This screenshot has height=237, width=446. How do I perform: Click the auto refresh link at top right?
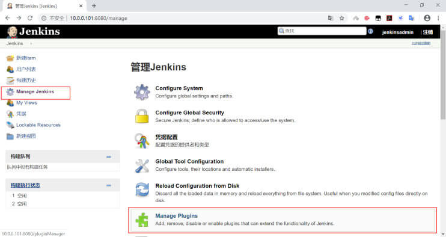point(421,43)
